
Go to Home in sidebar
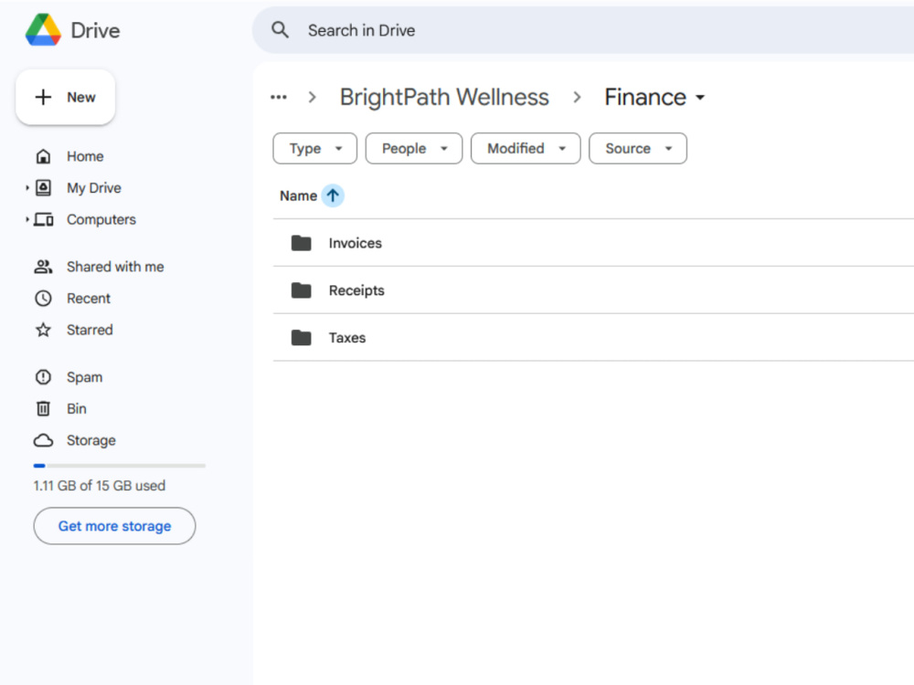coord(85,156)
